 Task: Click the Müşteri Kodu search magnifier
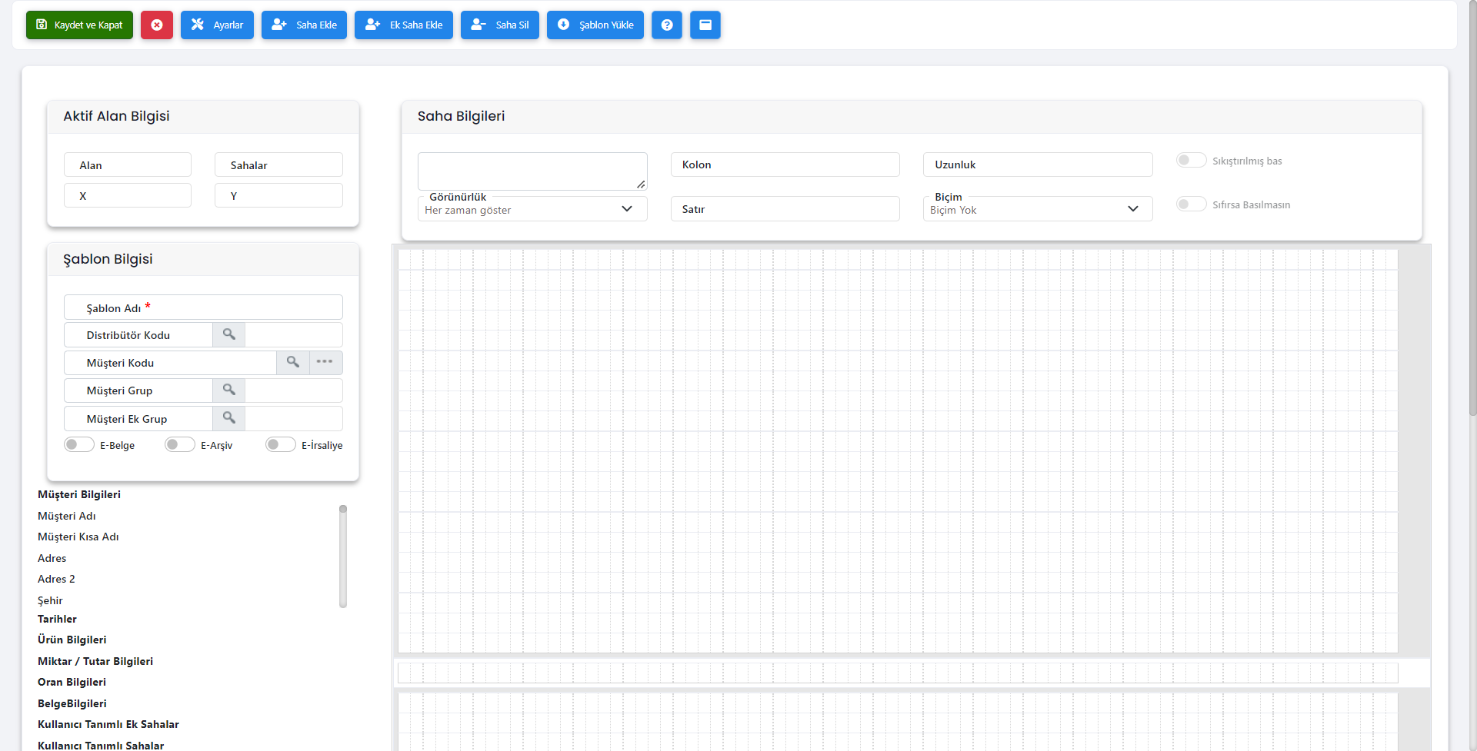click(292, 362)
